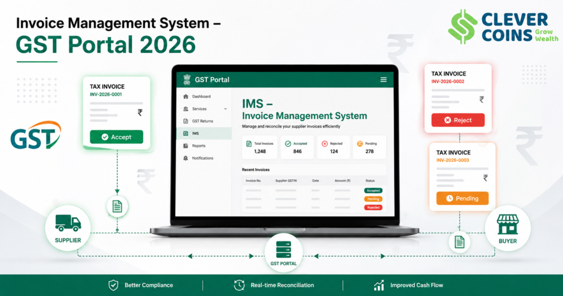The image size is (563, 296).
Task: Click the Clever Coins dollar logo
Action: (463, 26)
